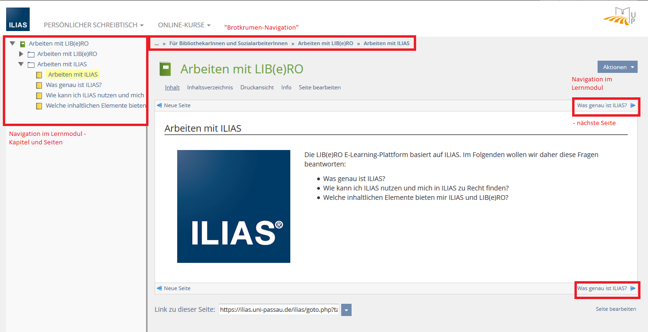
Task: Click the top left previous-page arrow icon
Action: tap(159, 105)
